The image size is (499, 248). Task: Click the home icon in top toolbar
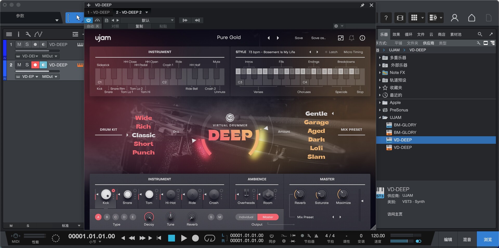pos(471,18)
